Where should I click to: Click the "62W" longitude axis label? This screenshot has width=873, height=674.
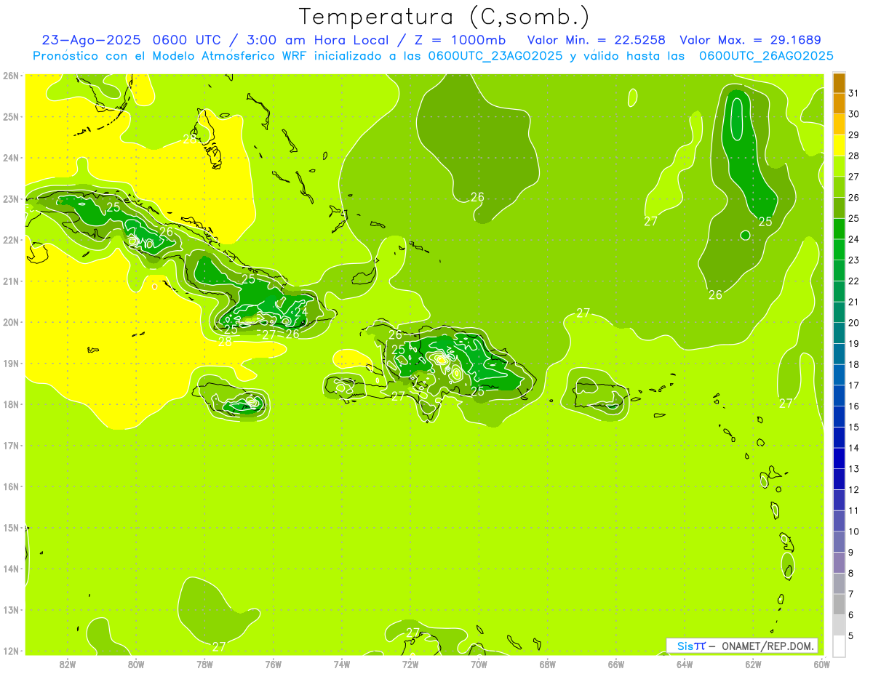pos(753,664)
